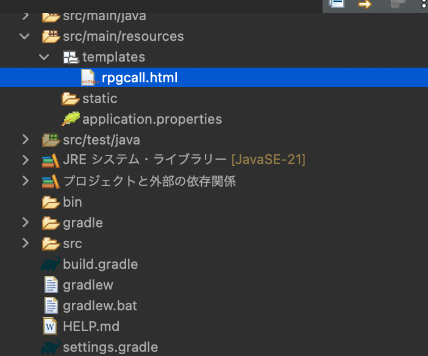428x356 pixels.
Task: Click the templates package icon
Action: 71,57
